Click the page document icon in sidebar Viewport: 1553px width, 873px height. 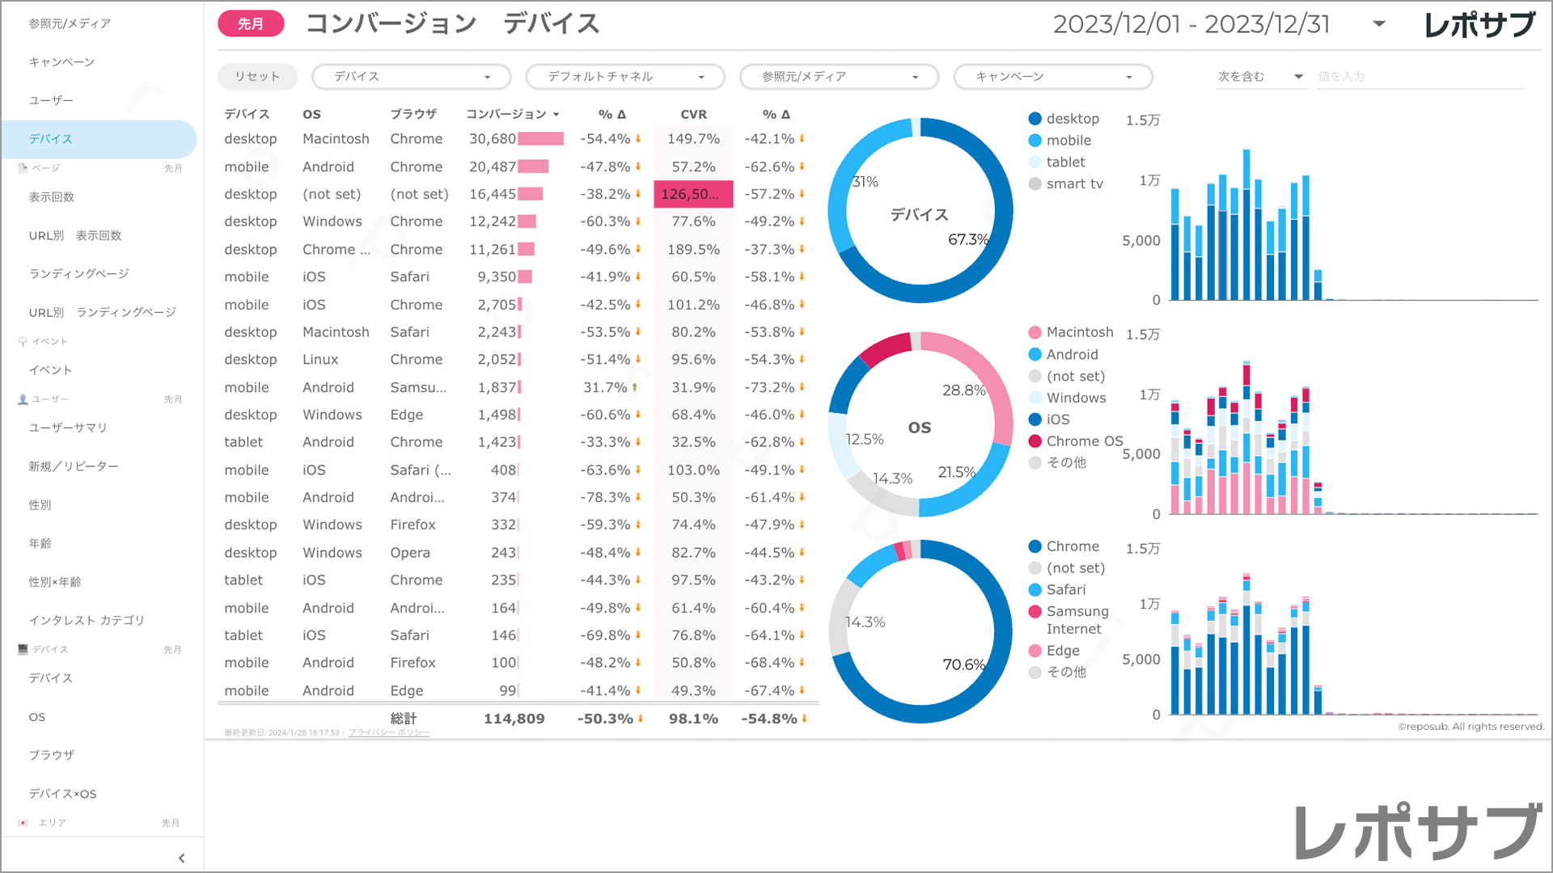pyautogui.click(x=23, y=168)
